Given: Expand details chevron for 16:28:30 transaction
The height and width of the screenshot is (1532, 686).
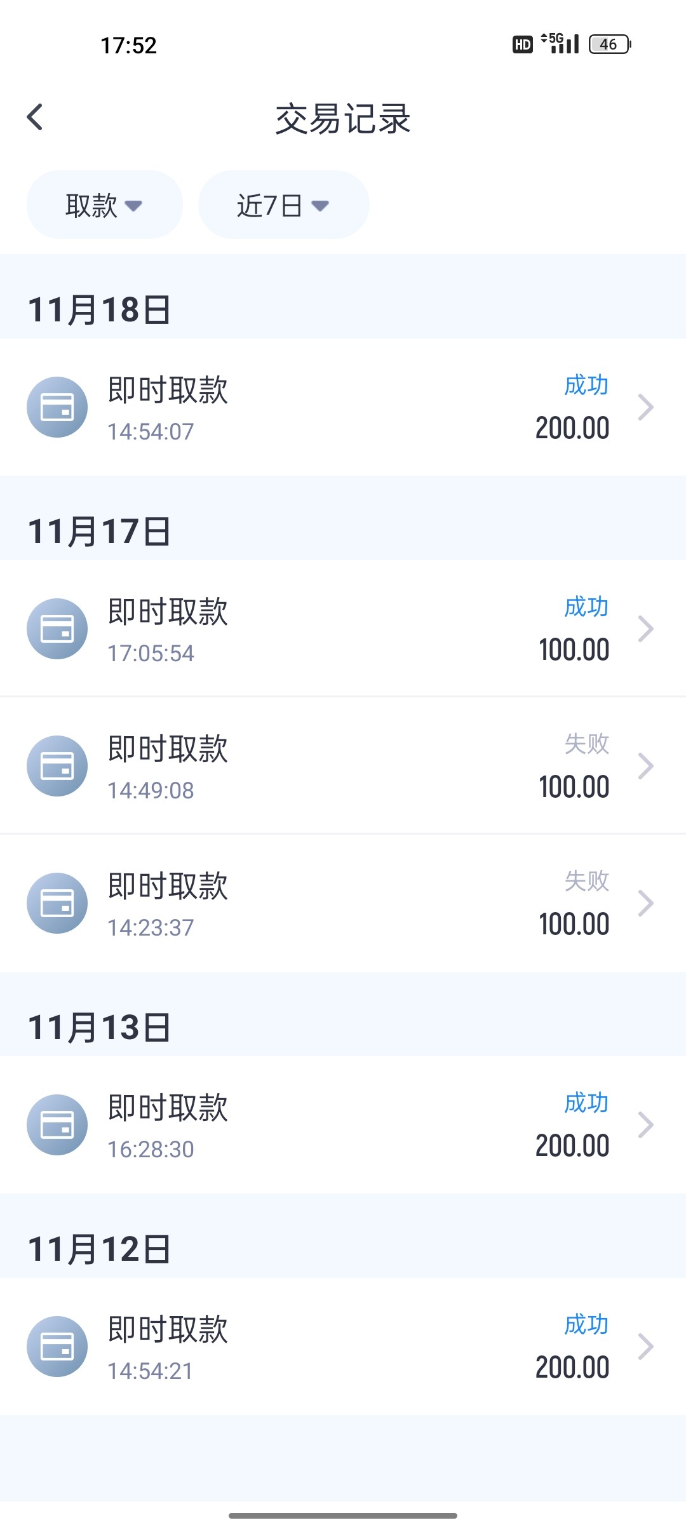Looking at the screenshot, I should coord(645,1125).
